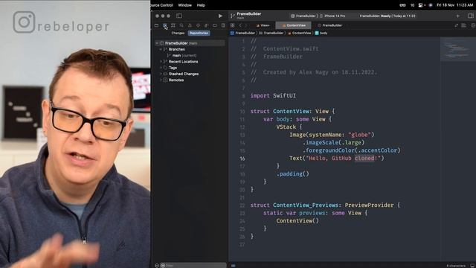Toggle the inspectors panel in the toolbar
Viewport: 476px width, 268px height.
(x=471, y=16)
